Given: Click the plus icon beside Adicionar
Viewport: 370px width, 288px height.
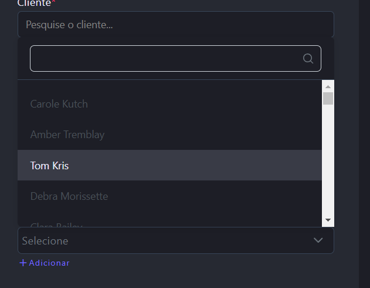Looking at the screenshot, I should 23,263.
